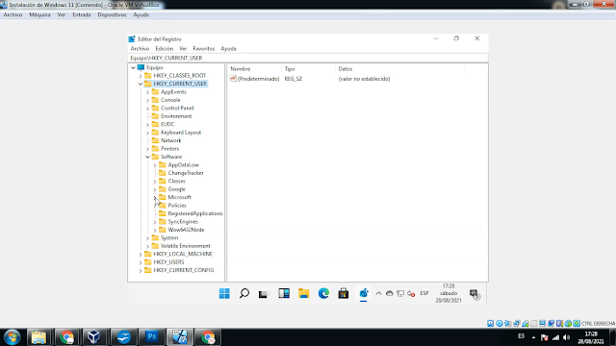
Task: Expand the HKEY_LOCAL_MACHINE node
Action: pyautogui.click(x=141, y=254)
